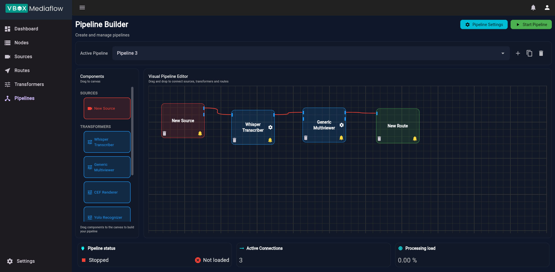Click the hamburger menu icon

coord(82,8)
